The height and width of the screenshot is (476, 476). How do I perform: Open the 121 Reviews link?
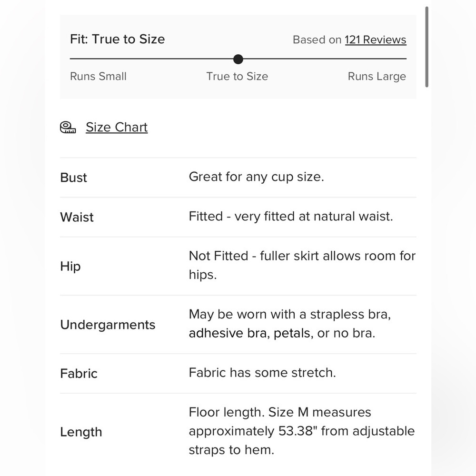(375, 40)
